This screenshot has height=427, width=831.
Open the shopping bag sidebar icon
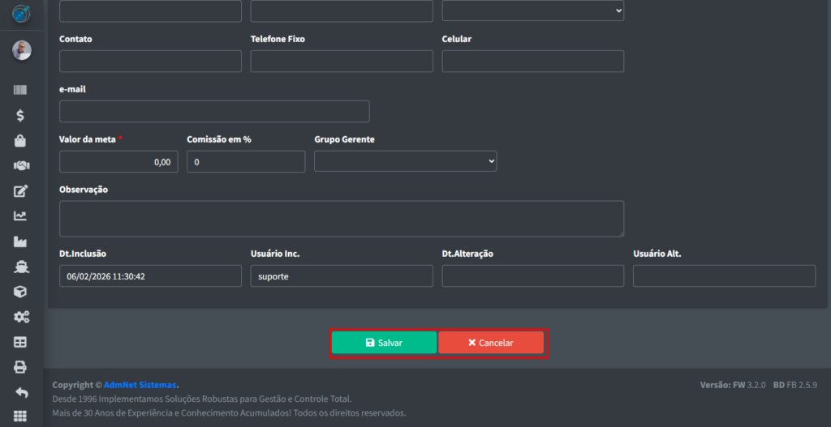point(20,141)
